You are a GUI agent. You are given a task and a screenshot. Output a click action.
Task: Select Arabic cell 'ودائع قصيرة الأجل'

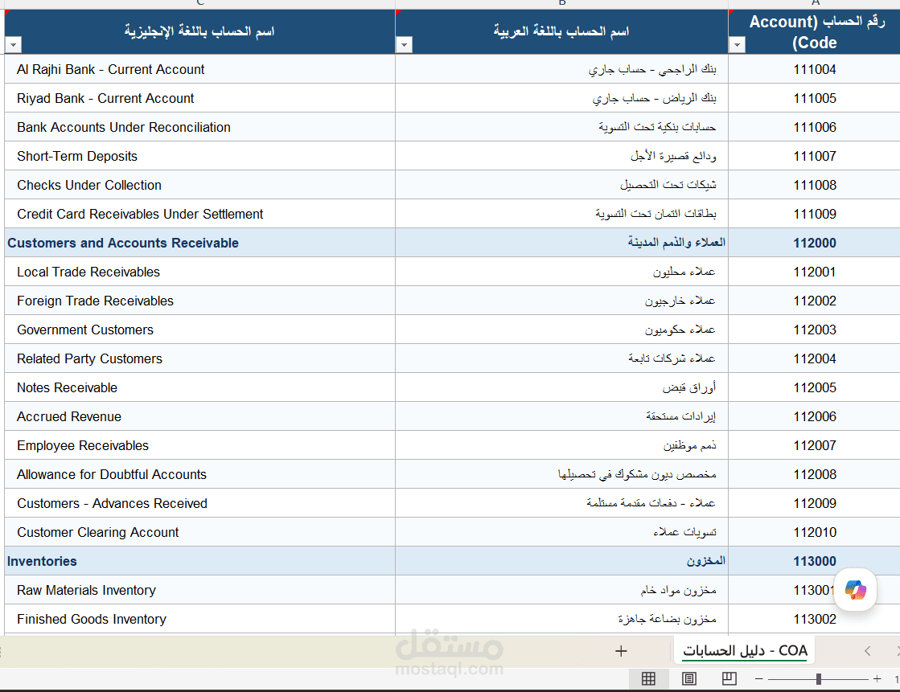(x=562, y=156)
